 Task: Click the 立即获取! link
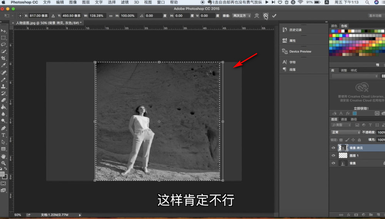pos(361,108)
